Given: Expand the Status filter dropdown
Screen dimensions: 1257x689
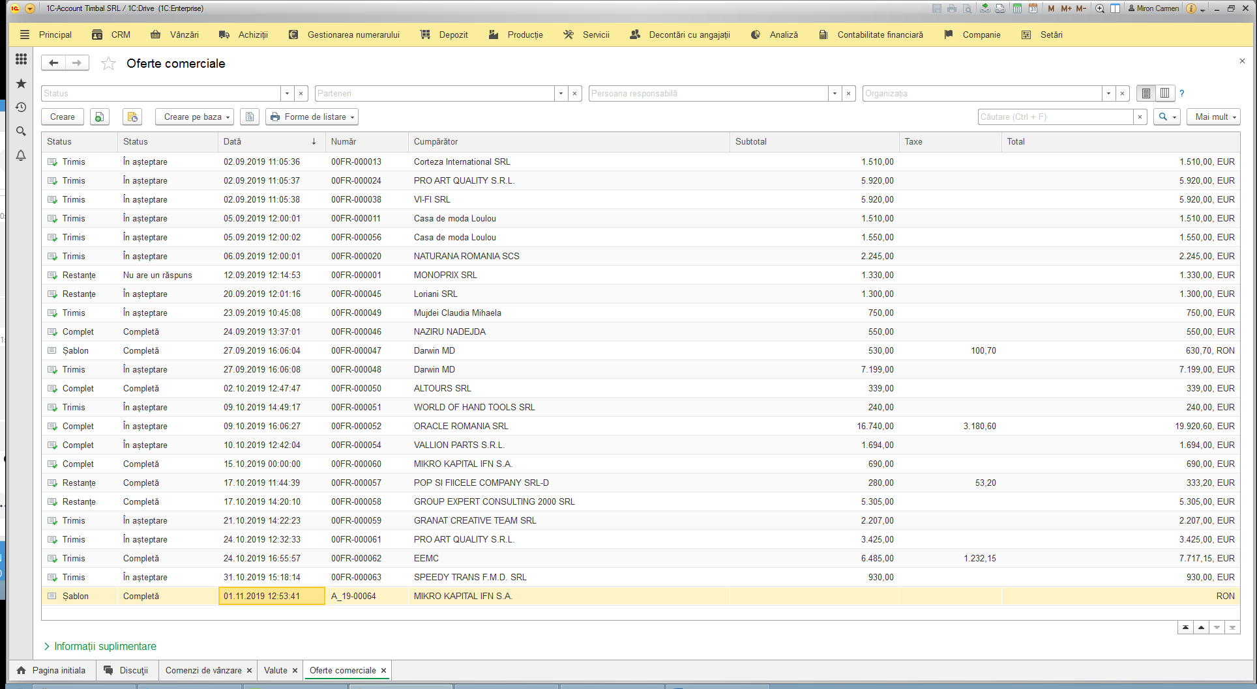Looking at the screenshot, I should click(287, 93).
